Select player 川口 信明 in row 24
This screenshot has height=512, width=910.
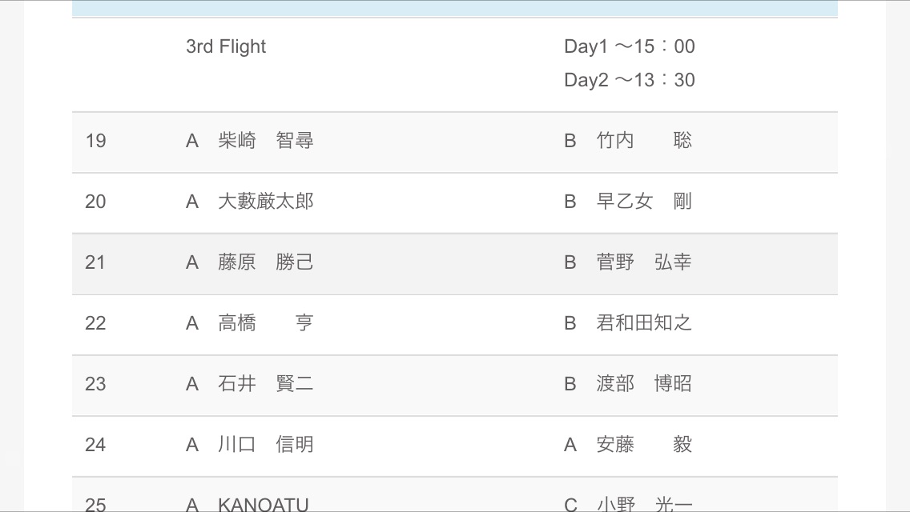[265, 445]
